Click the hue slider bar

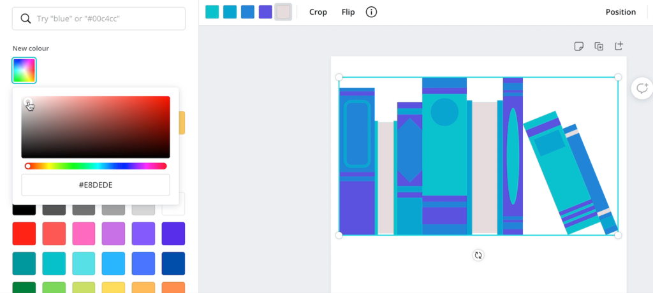(96, 166)
